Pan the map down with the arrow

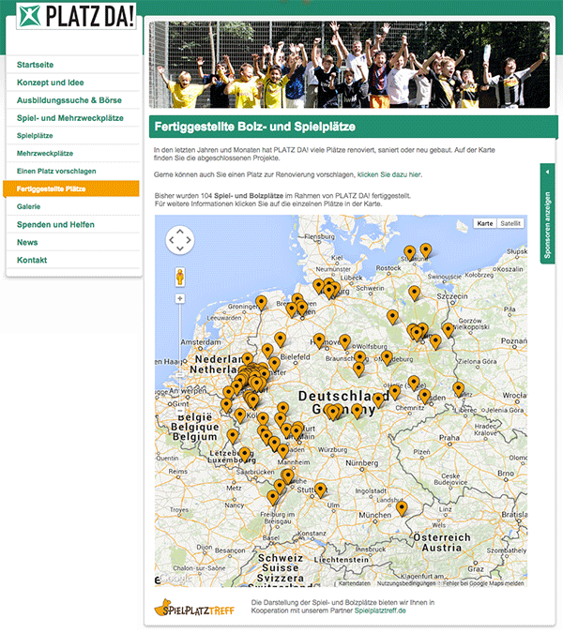pos(180,249)
